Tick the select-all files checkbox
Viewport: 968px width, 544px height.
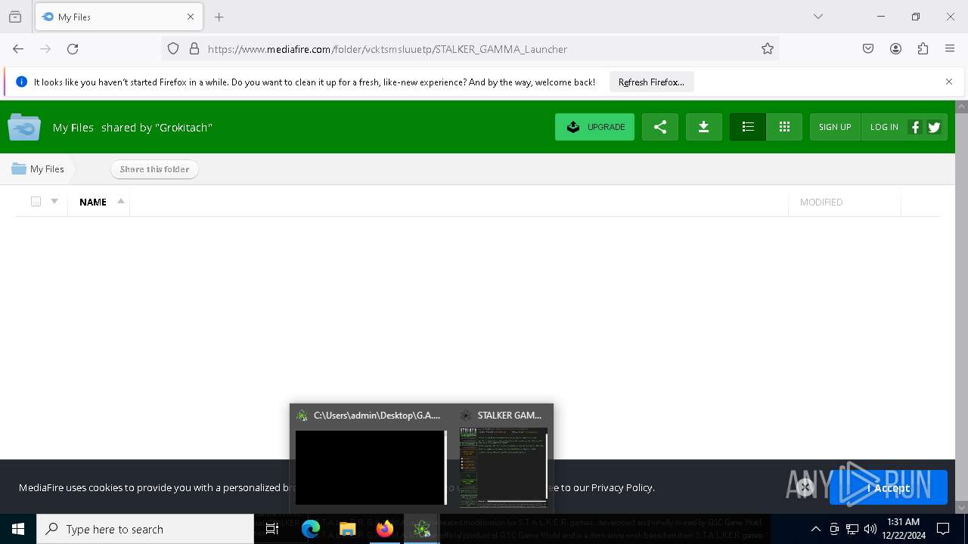[36, 201]
